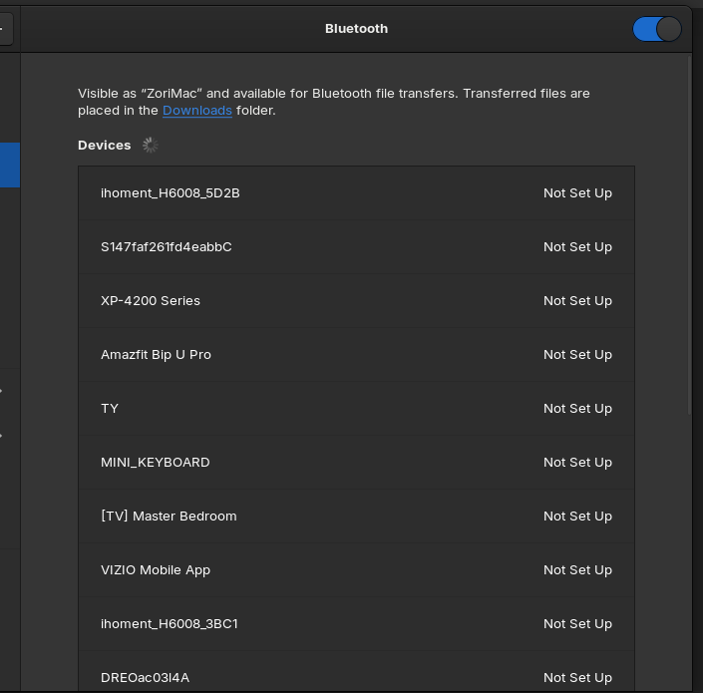This screenshot has width=703, height=693.
Task: Select device S147faf261fd4eabbC
Action: coord(356,247)
